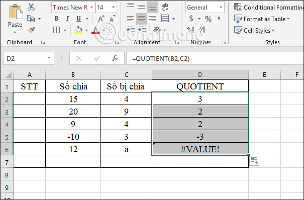Image resolution: width=304 pixels, height=200 pixels.
Task: Align text right
Action: (x=153, y=19)
